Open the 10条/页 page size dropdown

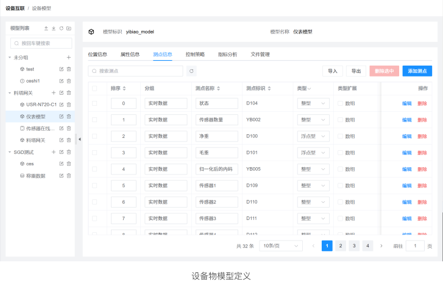(x=280, y=246)
